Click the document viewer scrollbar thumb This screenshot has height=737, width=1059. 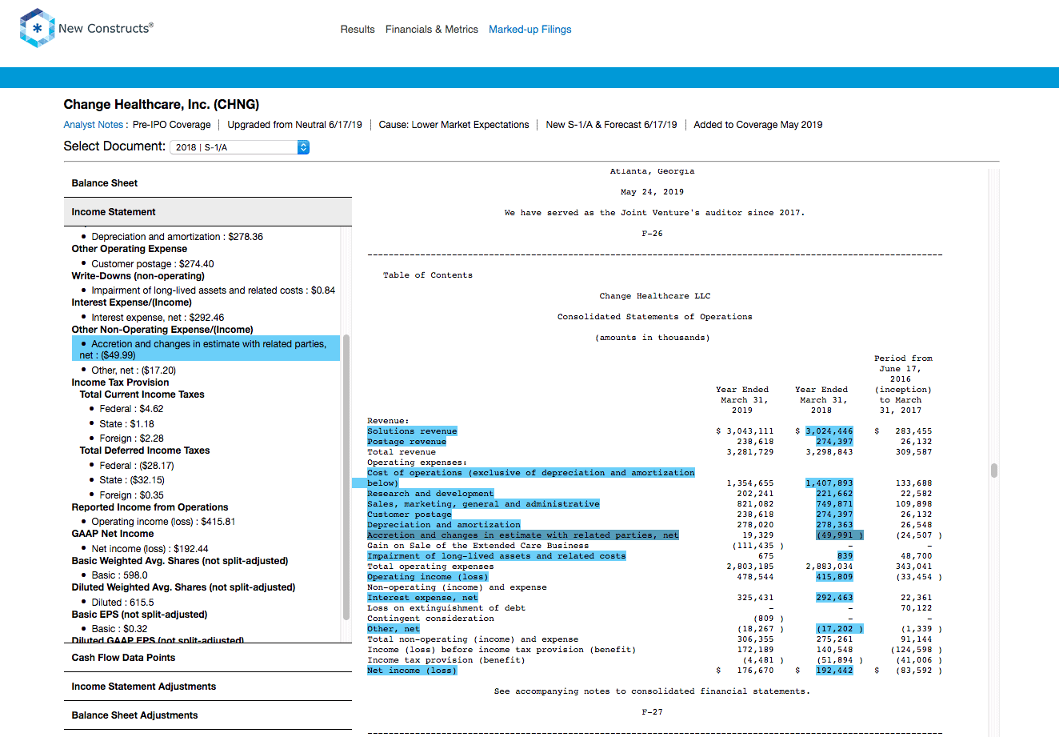994,471
